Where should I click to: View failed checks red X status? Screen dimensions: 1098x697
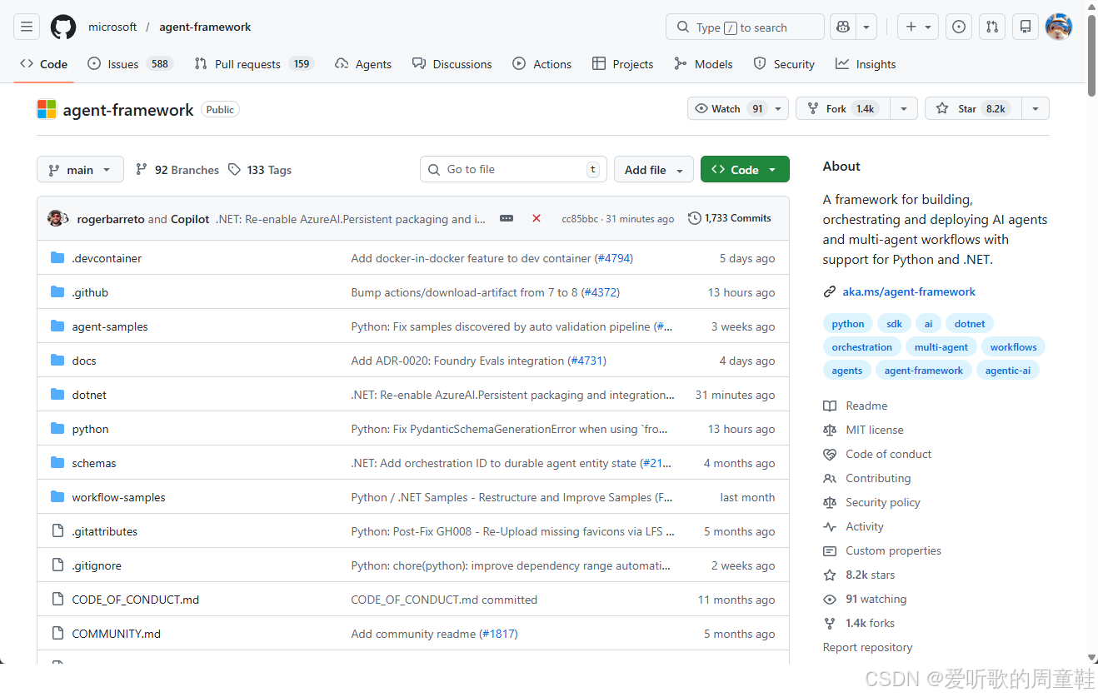[x=537, y=218]
